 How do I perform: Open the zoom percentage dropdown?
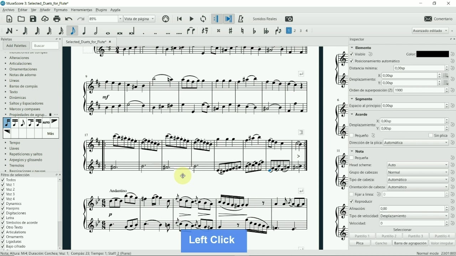click(120, 19)
